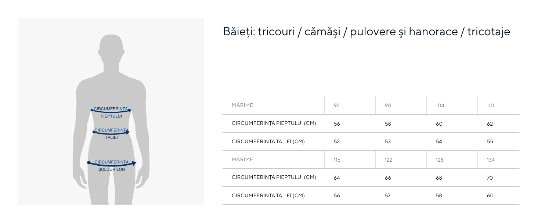Click chest value 70 for size 134
Viewport: 538px width, 223px height.
tap(490, 178)
